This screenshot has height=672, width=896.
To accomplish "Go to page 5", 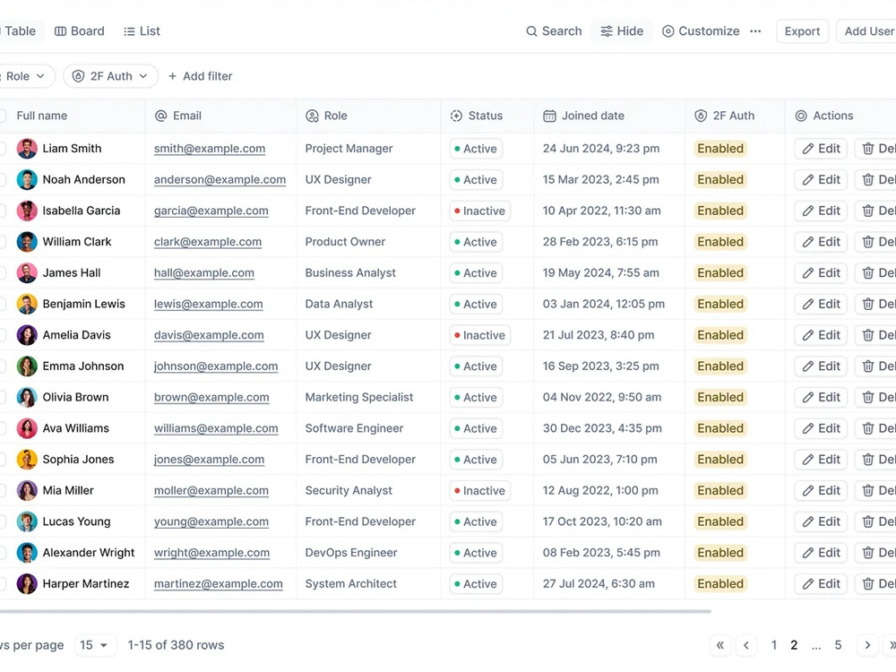I will coord(838,645).
